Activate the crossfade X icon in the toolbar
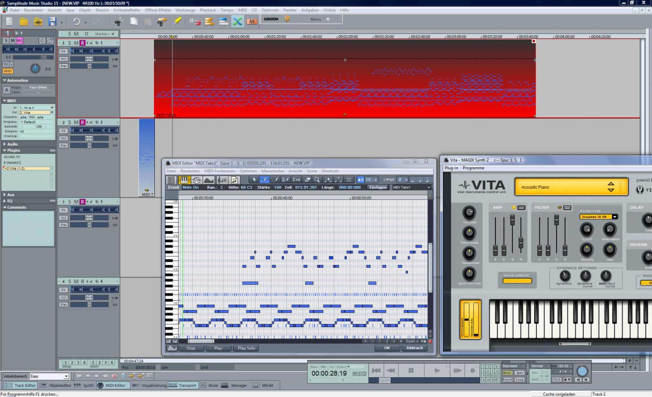The image size is (652, 397). pos(237,21)
